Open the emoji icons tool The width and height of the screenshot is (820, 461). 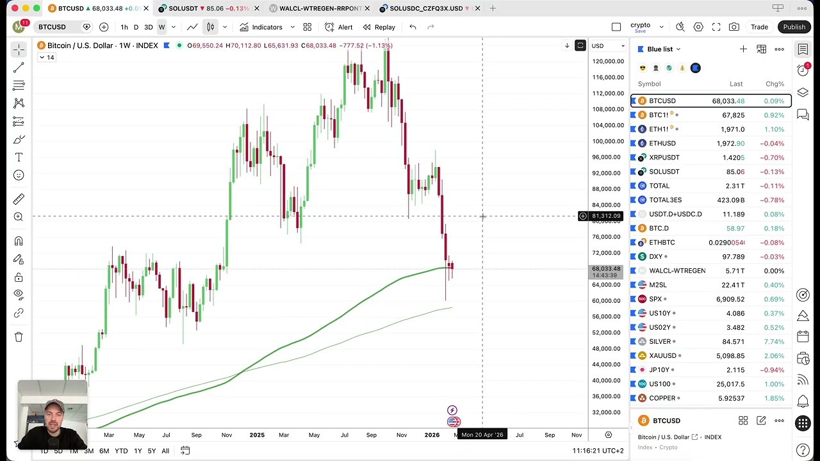19,175
